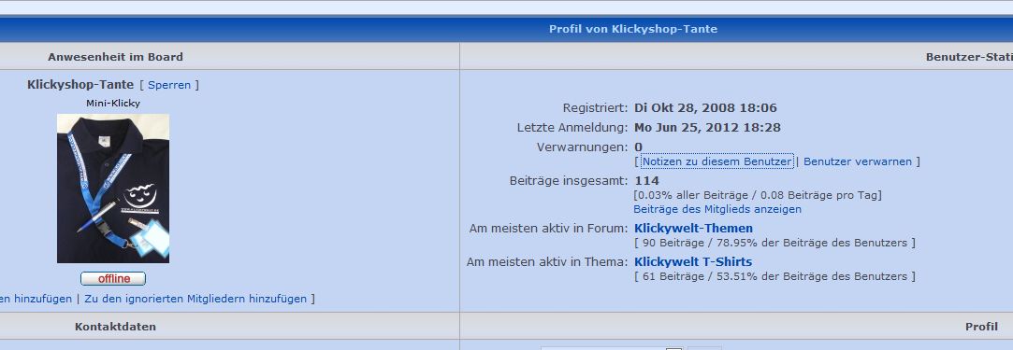Click the button beside the bottom dropdown
This screenshot has height=350, width=1013.
tap(704, 348)
